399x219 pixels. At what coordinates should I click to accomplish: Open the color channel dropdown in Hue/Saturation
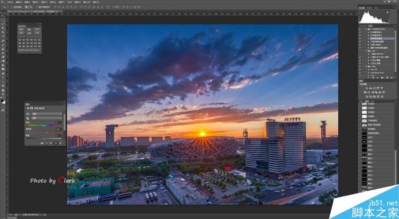(x=46, y=118)
